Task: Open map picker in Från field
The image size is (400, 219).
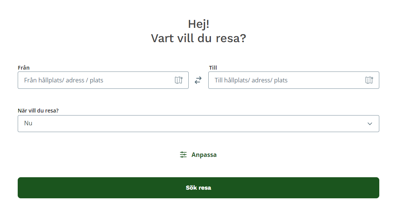Action: pos(179,80)
